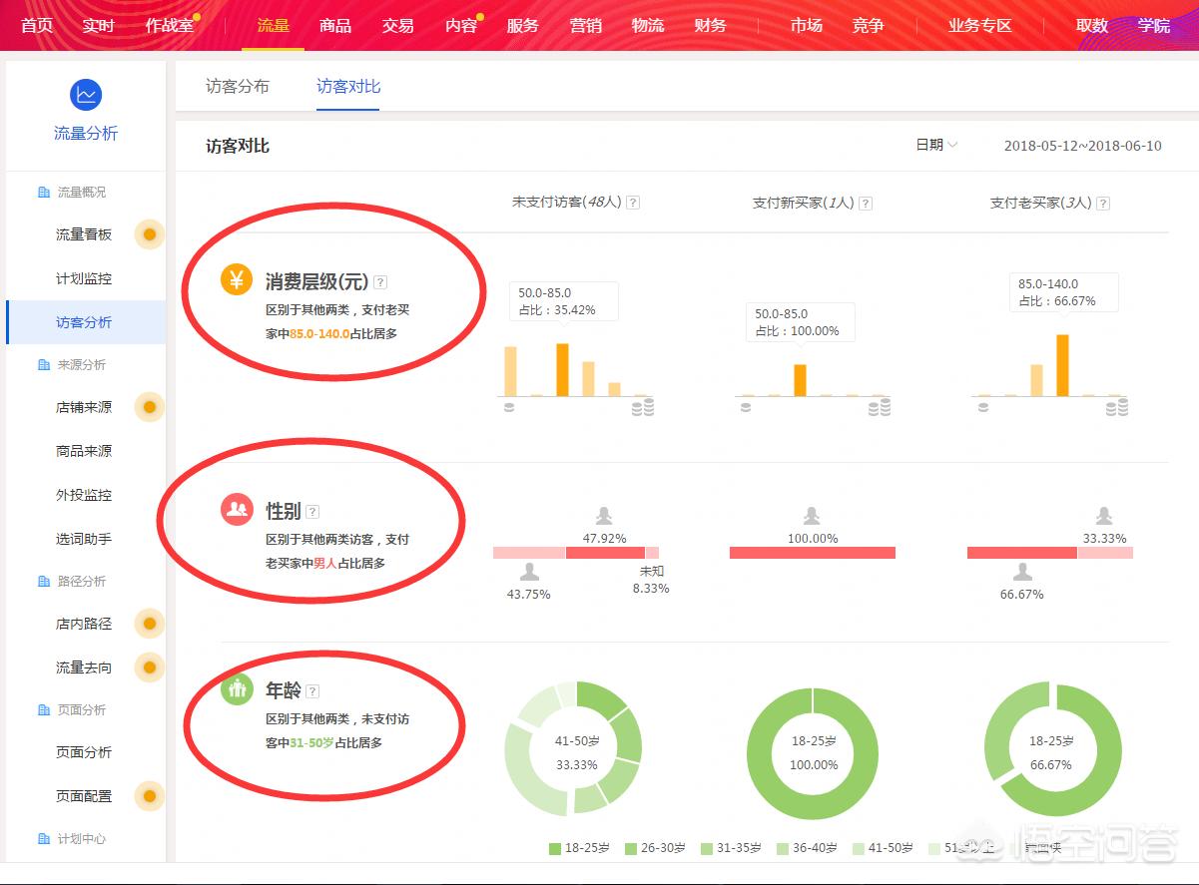The height and width of the screenshot is (885, 1199).
Task: Open the help icon beside 消费层级(元)
Action: (x=380, y=281)
